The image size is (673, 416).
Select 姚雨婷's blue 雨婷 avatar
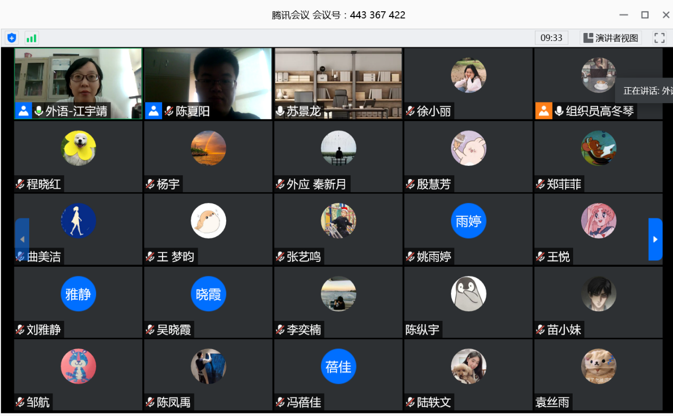tap(468, 221)
